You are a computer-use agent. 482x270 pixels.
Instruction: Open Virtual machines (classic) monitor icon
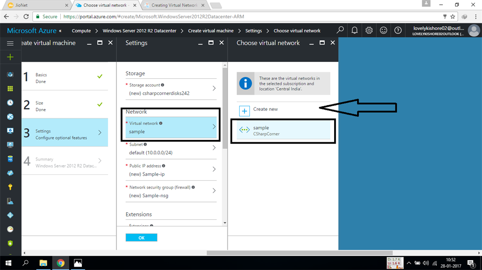[x=10, y=131]
